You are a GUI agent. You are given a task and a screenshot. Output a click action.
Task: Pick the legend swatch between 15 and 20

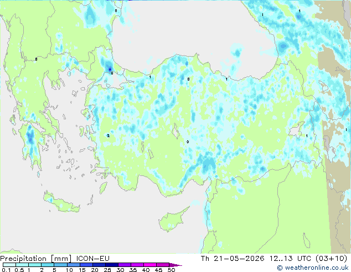(x=86, y=265)
